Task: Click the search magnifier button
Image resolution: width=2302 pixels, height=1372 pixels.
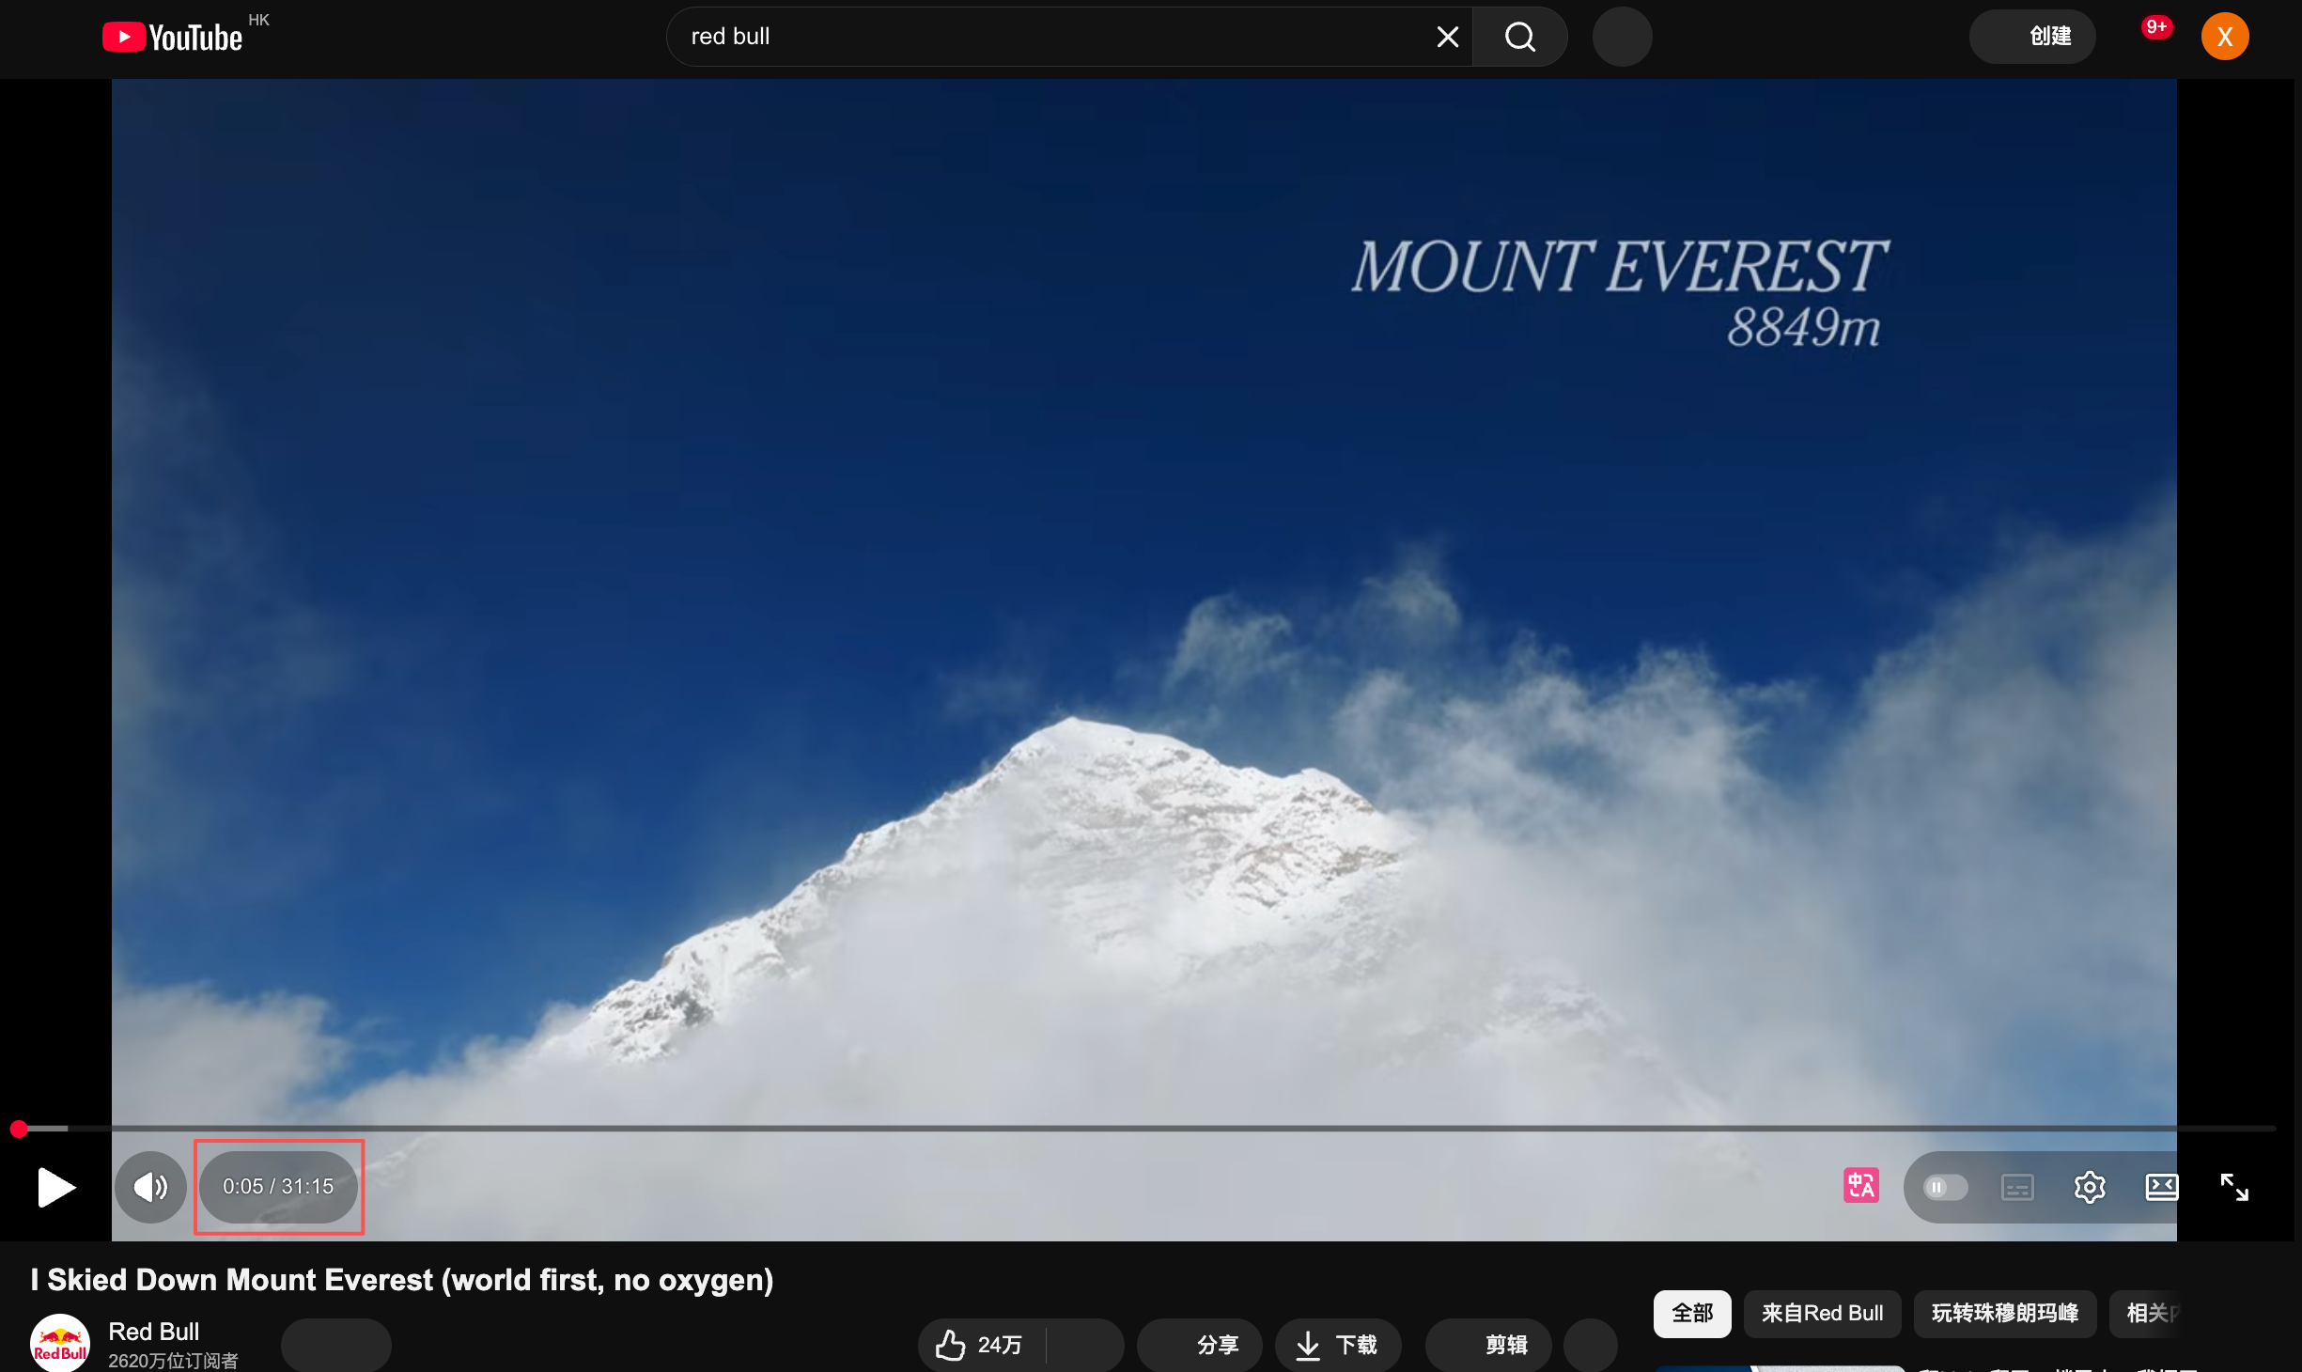Action: click(x=1519, y=37)
